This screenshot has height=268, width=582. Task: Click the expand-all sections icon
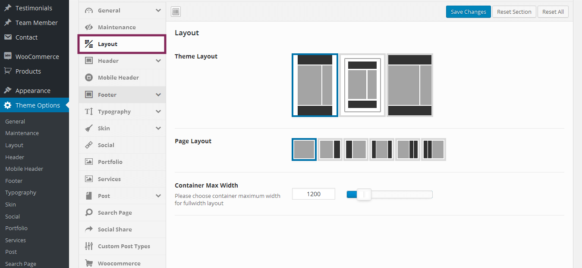click(x=176, y=12)
